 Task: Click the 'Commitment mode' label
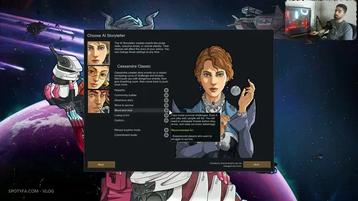(x=125, y=135)
